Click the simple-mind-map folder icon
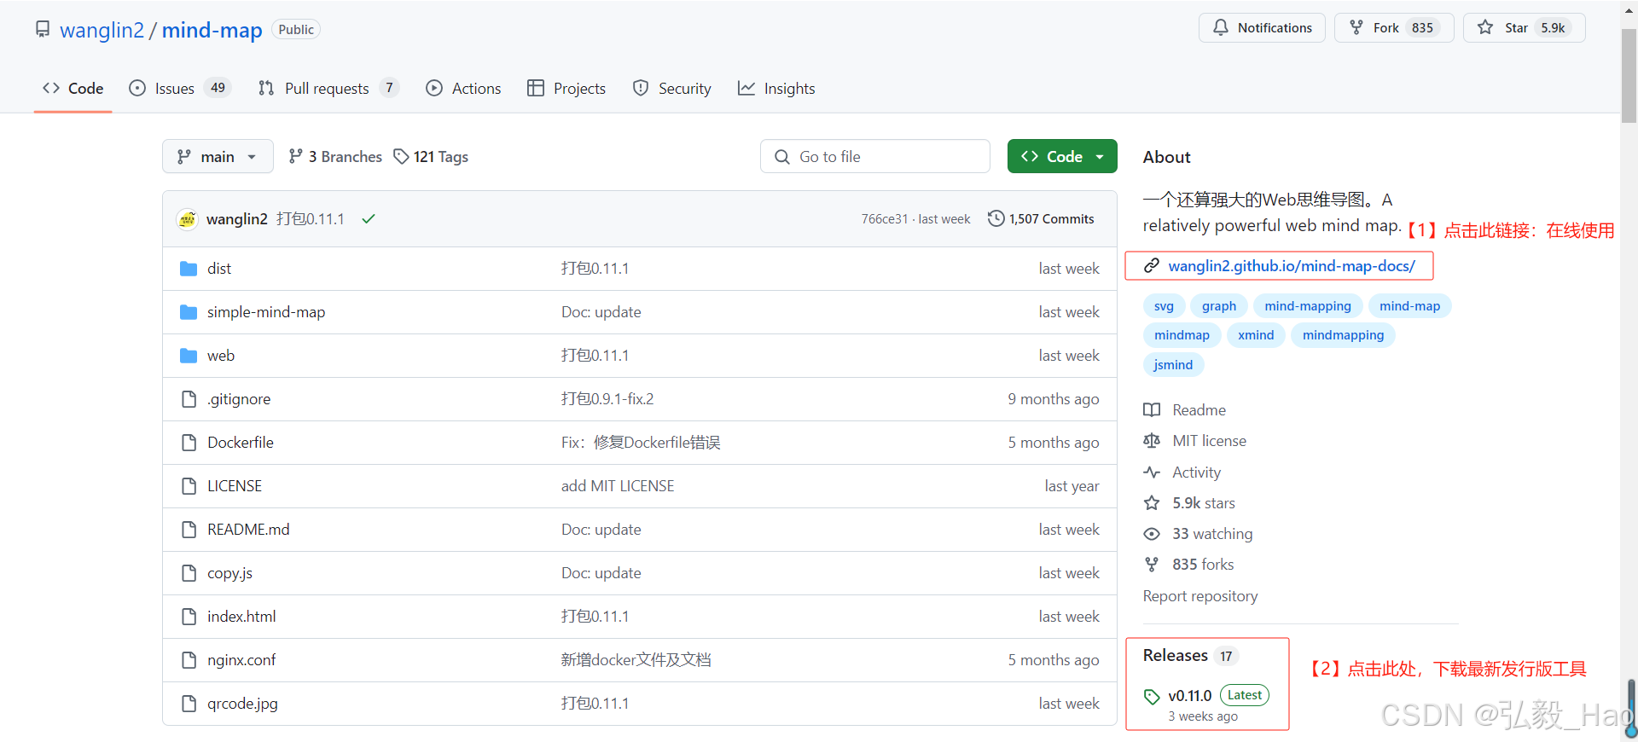Screen dimensions: 1638x742 click(x=189, y=312)
